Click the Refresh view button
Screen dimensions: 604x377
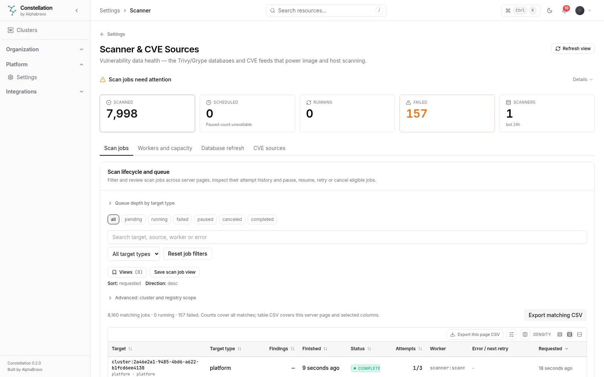[x=573, y=49]
